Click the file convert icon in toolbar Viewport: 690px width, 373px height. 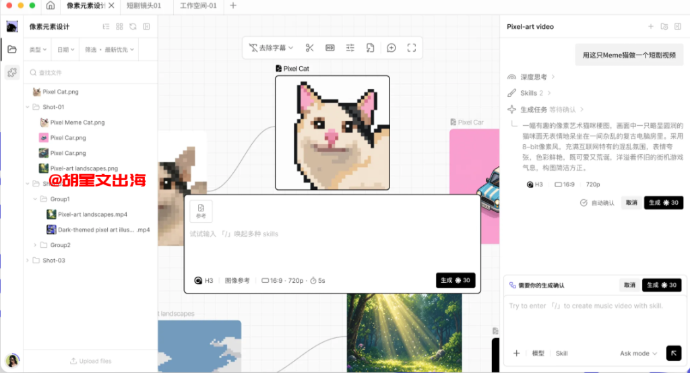371,48
